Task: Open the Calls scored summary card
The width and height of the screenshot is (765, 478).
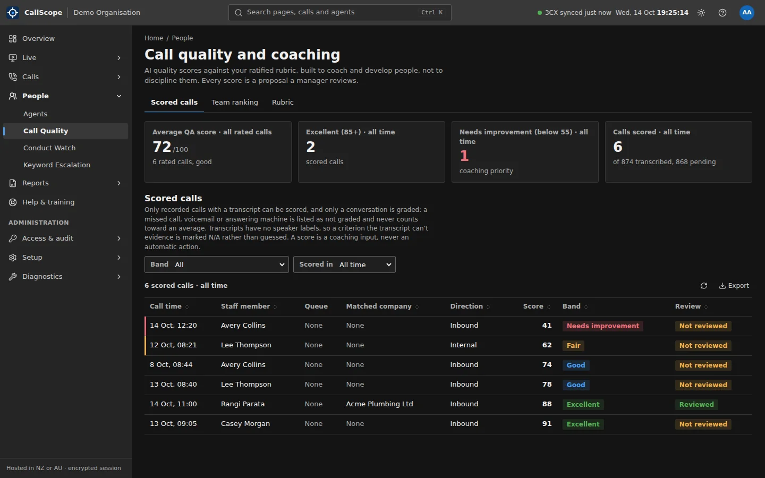Action: point(678,152)
